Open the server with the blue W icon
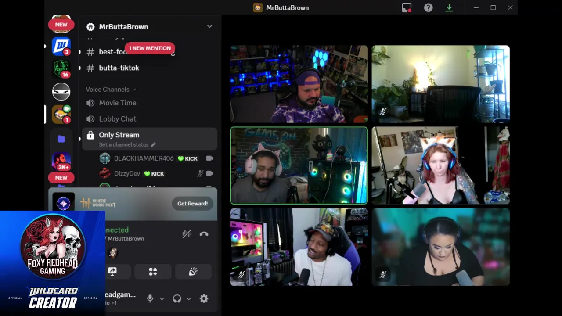562x316 pixels. (x=61, y=47)
